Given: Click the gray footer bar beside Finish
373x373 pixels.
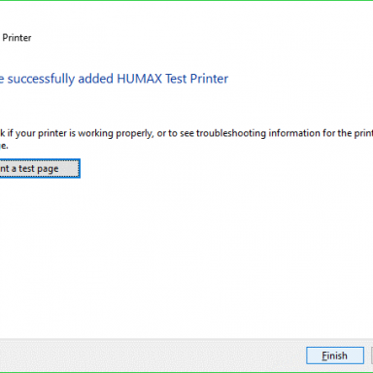Looking at the screenshot, I should (153, 356).
